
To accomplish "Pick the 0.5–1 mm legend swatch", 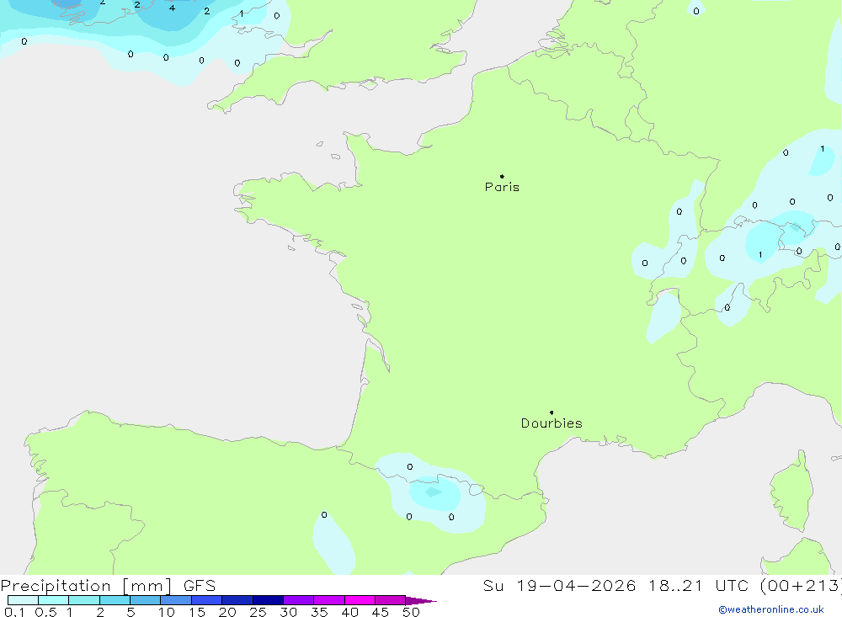I will (x=54, y=600).
